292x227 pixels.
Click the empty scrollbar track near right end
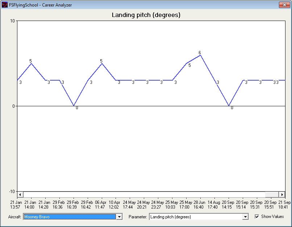coord(272,194)
